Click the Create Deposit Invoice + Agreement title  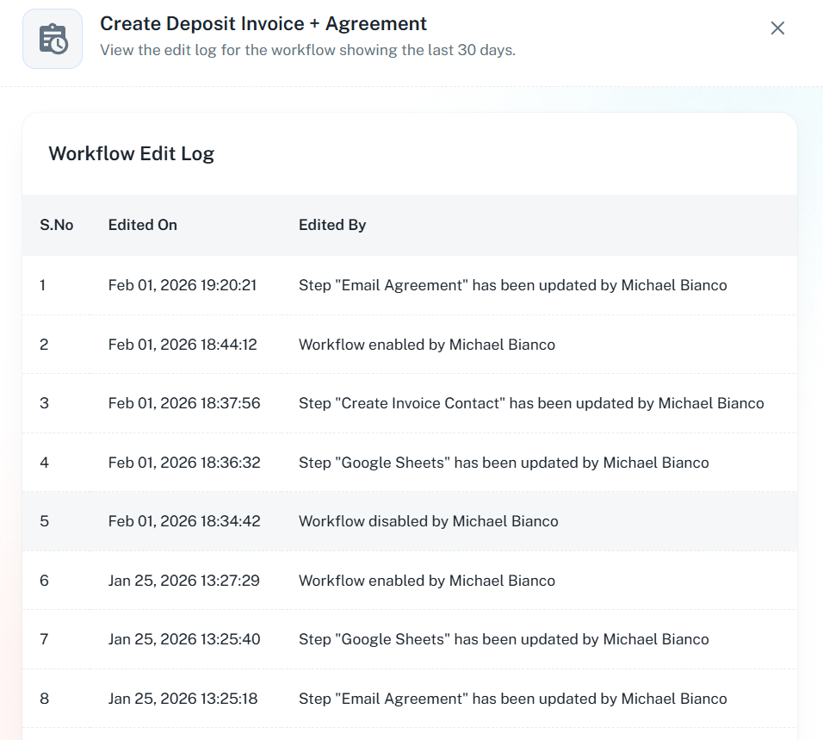(x=263, y=24)
